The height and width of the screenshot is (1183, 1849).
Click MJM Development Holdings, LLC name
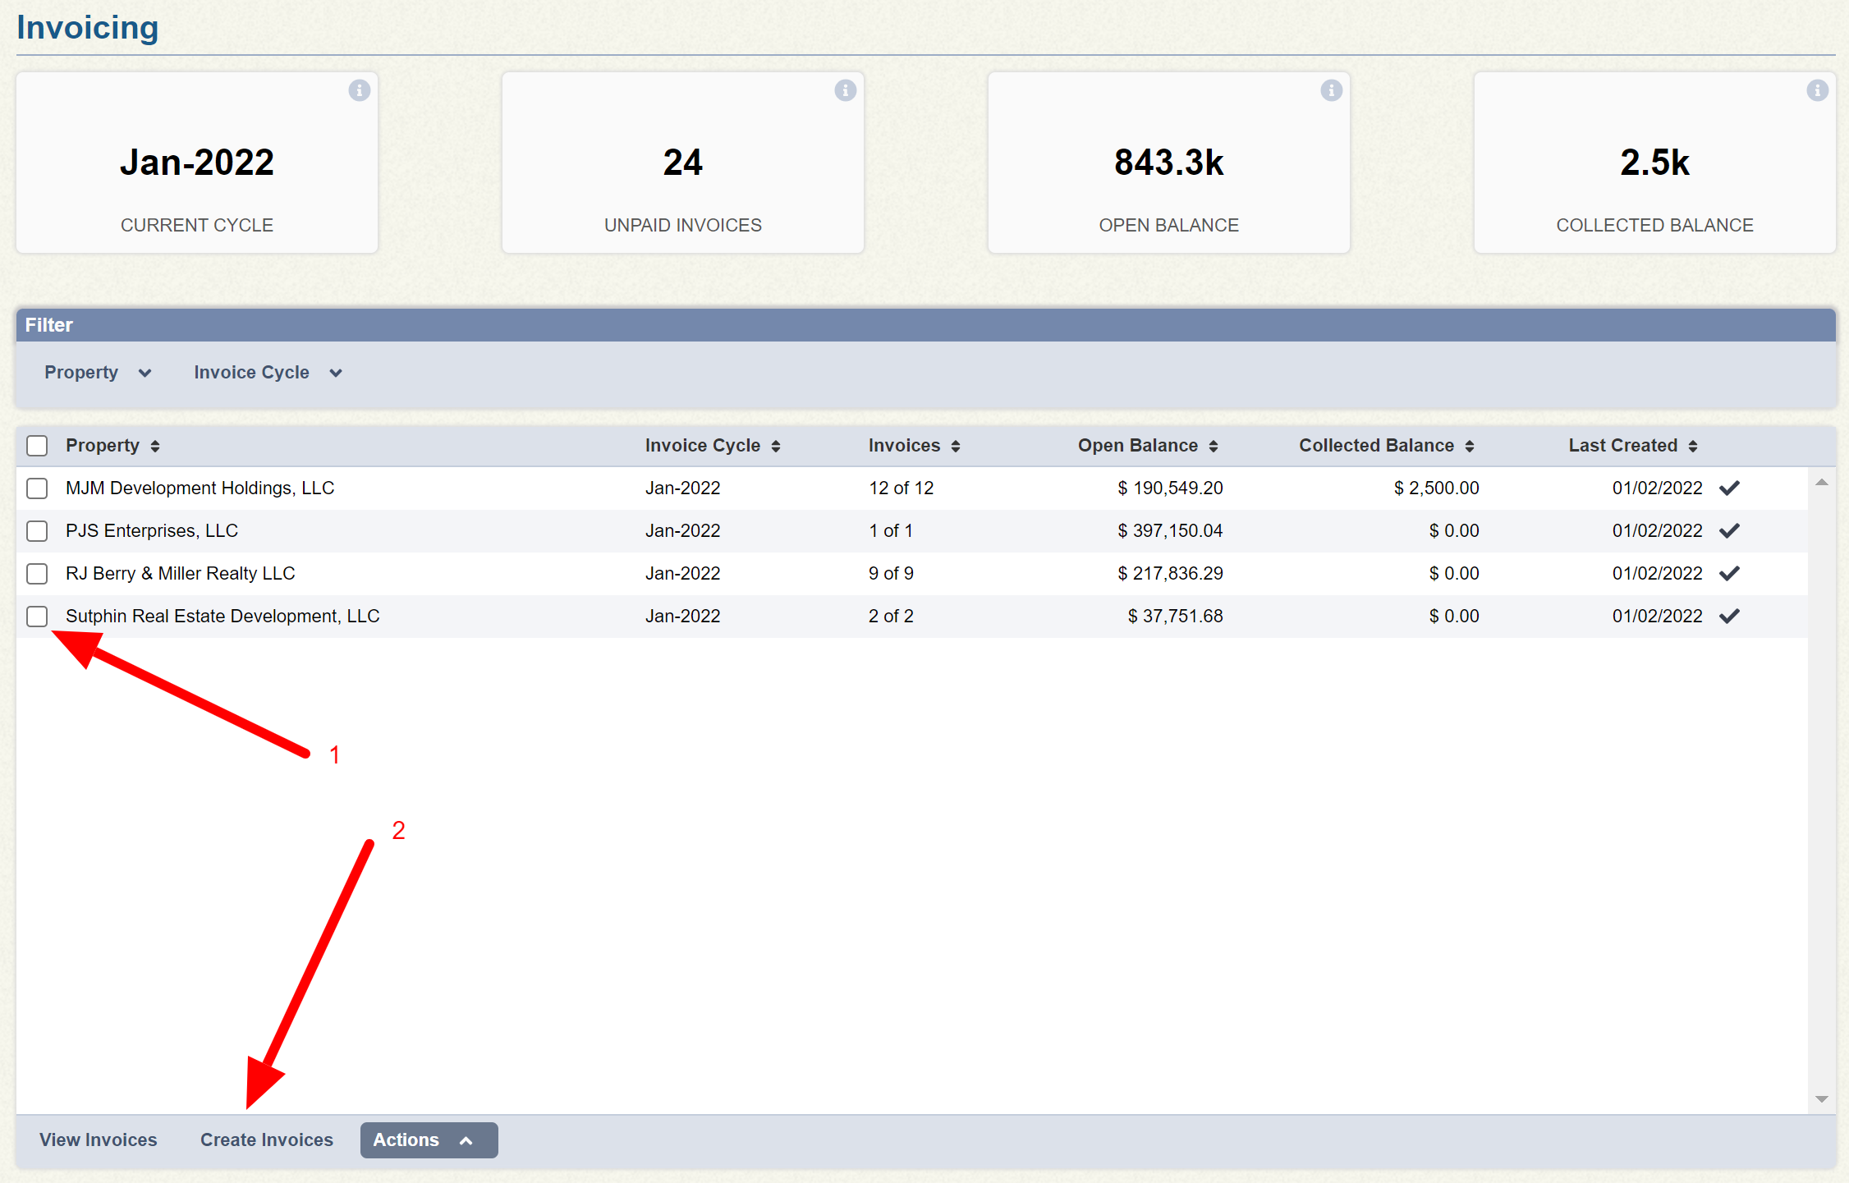coord(200,488)
